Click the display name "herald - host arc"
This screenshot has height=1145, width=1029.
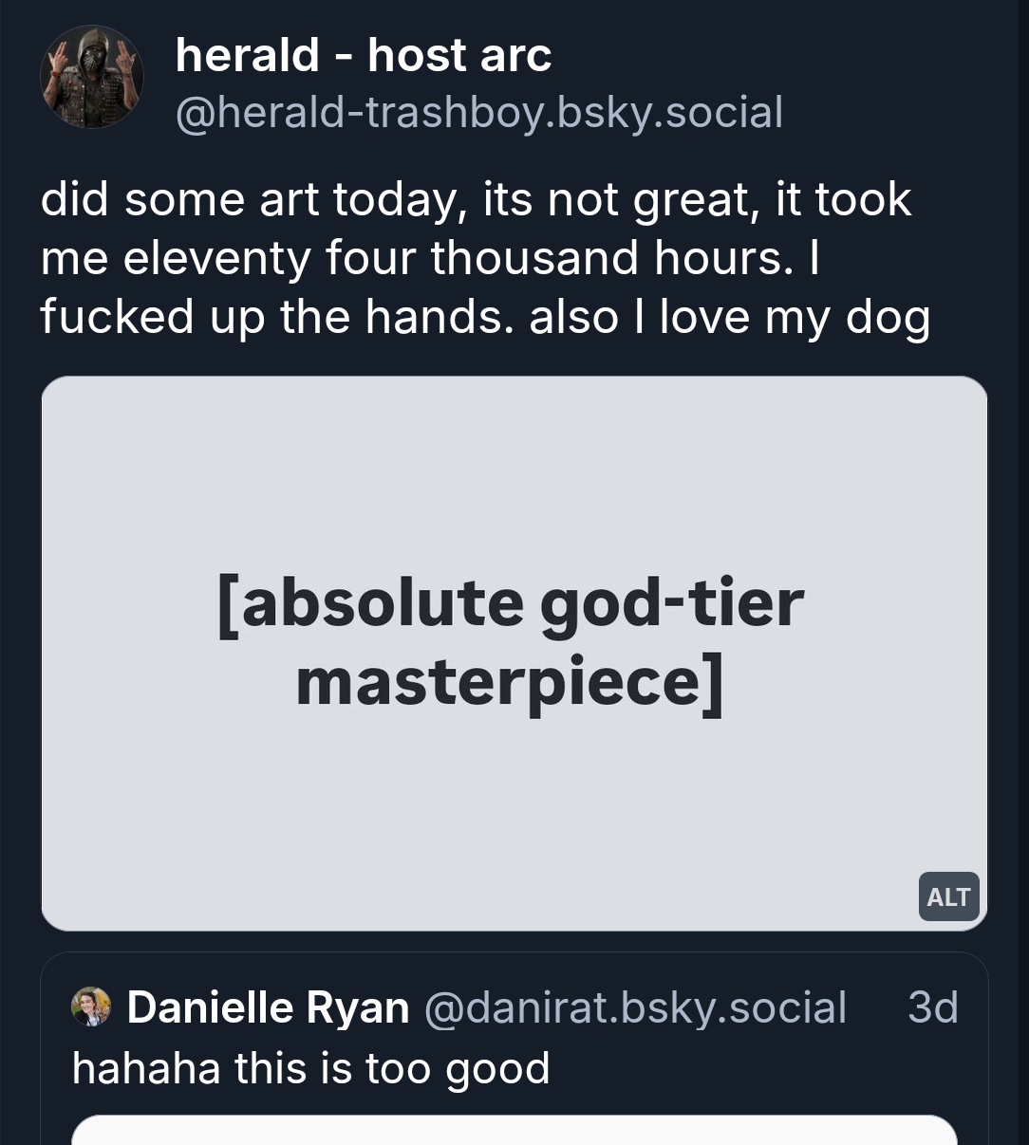(363, 55)
